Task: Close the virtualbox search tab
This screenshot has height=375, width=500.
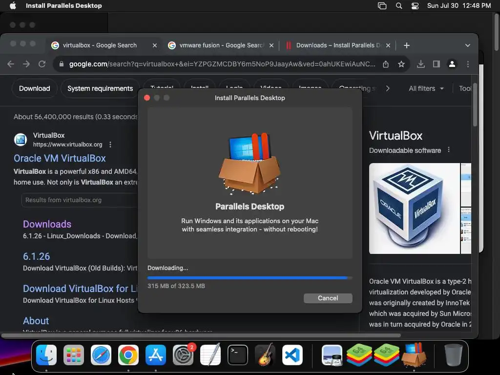Action: pyautogui.click(x=155, y=45)
